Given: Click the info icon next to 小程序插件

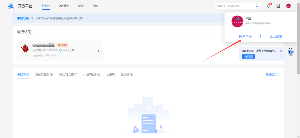Looking at the screenshot, I should pyautogui.click(x=99, y=75).
